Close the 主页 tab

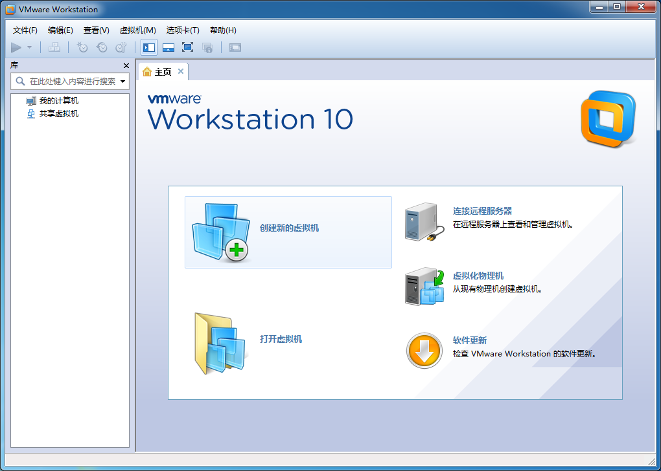pos(181,71)
